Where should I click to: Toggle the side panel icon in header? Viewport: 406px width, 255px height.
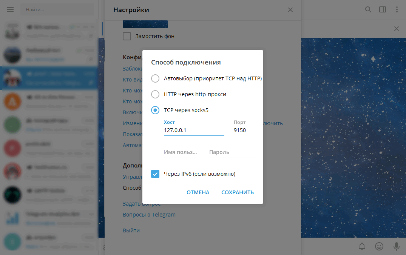pyautogui.click(x=383, y=9)
